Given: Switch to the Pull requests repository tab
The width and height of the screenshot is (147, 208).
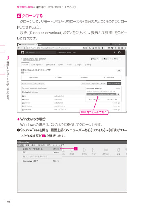Looking at the screenshot, I should point(37,65).
